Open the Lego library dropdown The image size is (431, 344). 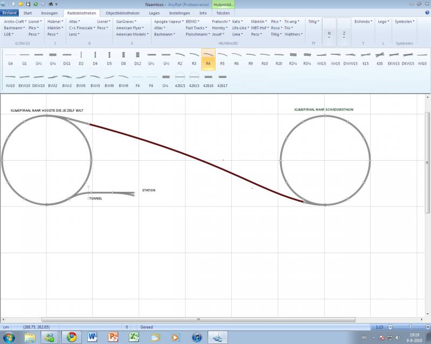tap(383, 21)
